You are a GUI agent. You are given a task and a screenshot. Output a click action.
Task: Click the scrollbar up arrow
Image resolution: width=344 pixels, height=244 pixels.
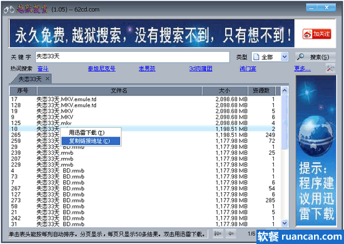tap(285, 90)
